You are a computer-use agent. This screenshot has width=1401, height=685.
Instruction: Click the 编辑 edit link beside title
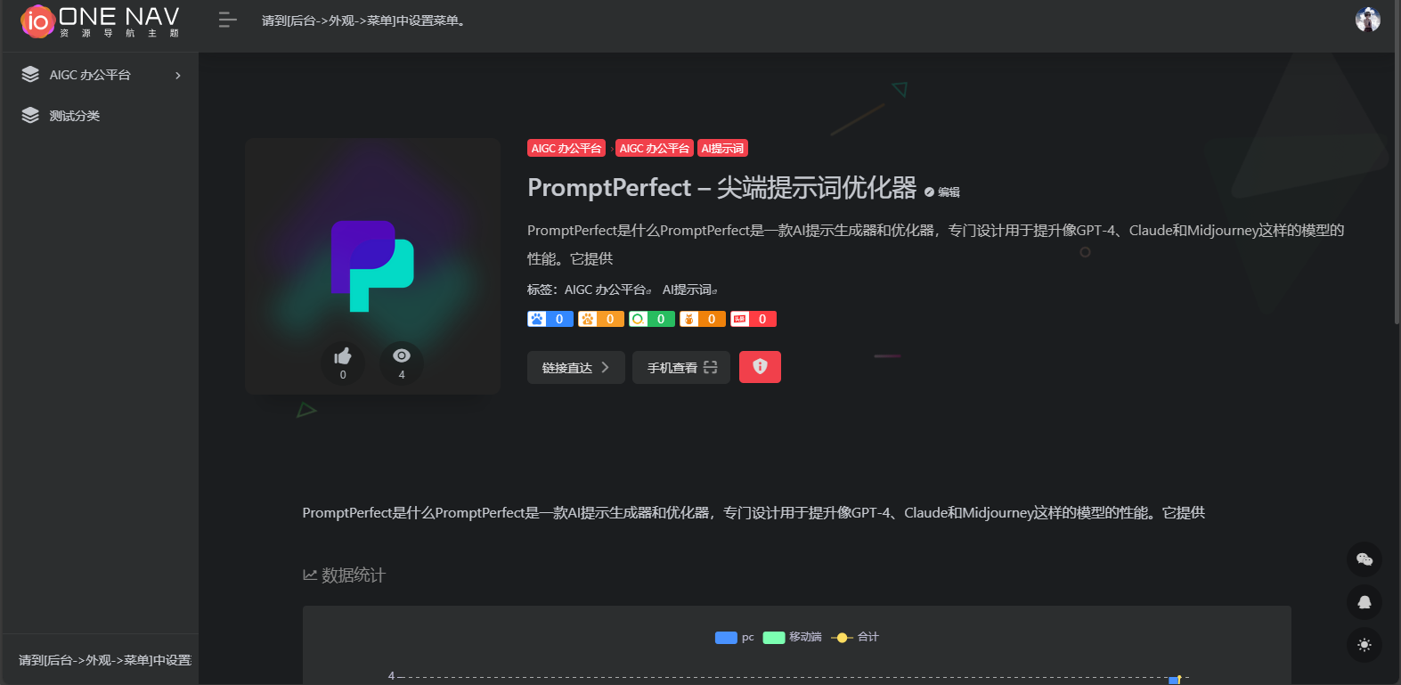(x=942, y=192)
